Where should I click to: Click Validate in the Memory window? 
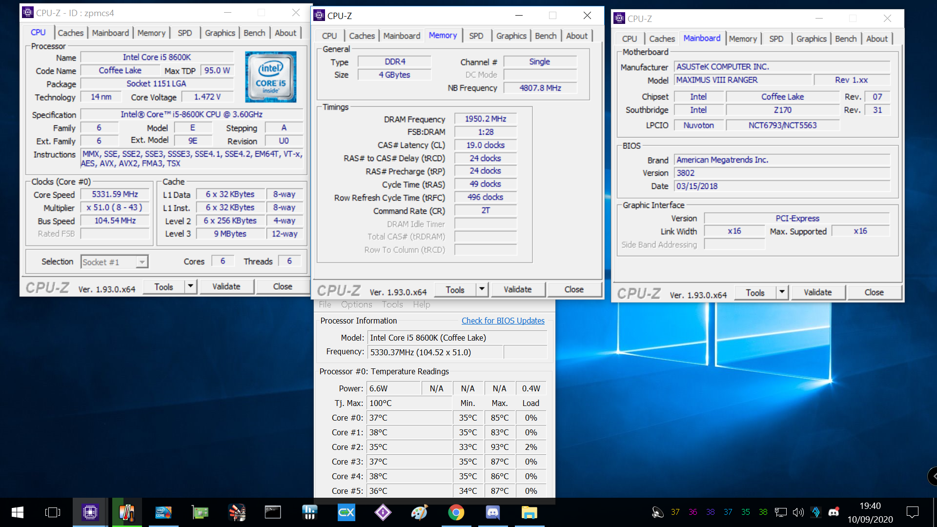[518, 289]
